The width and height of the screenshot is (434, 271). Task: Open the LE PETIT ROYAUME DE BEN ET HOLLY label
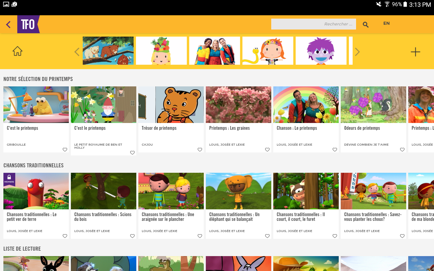click(x=98, y=146)
